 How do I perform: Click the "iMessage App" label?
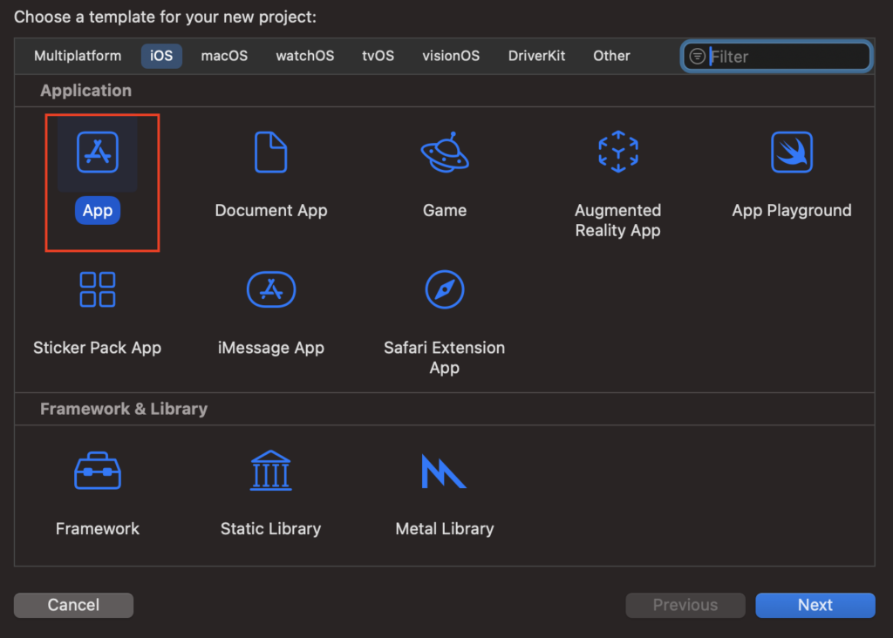(x=271, y=348)
